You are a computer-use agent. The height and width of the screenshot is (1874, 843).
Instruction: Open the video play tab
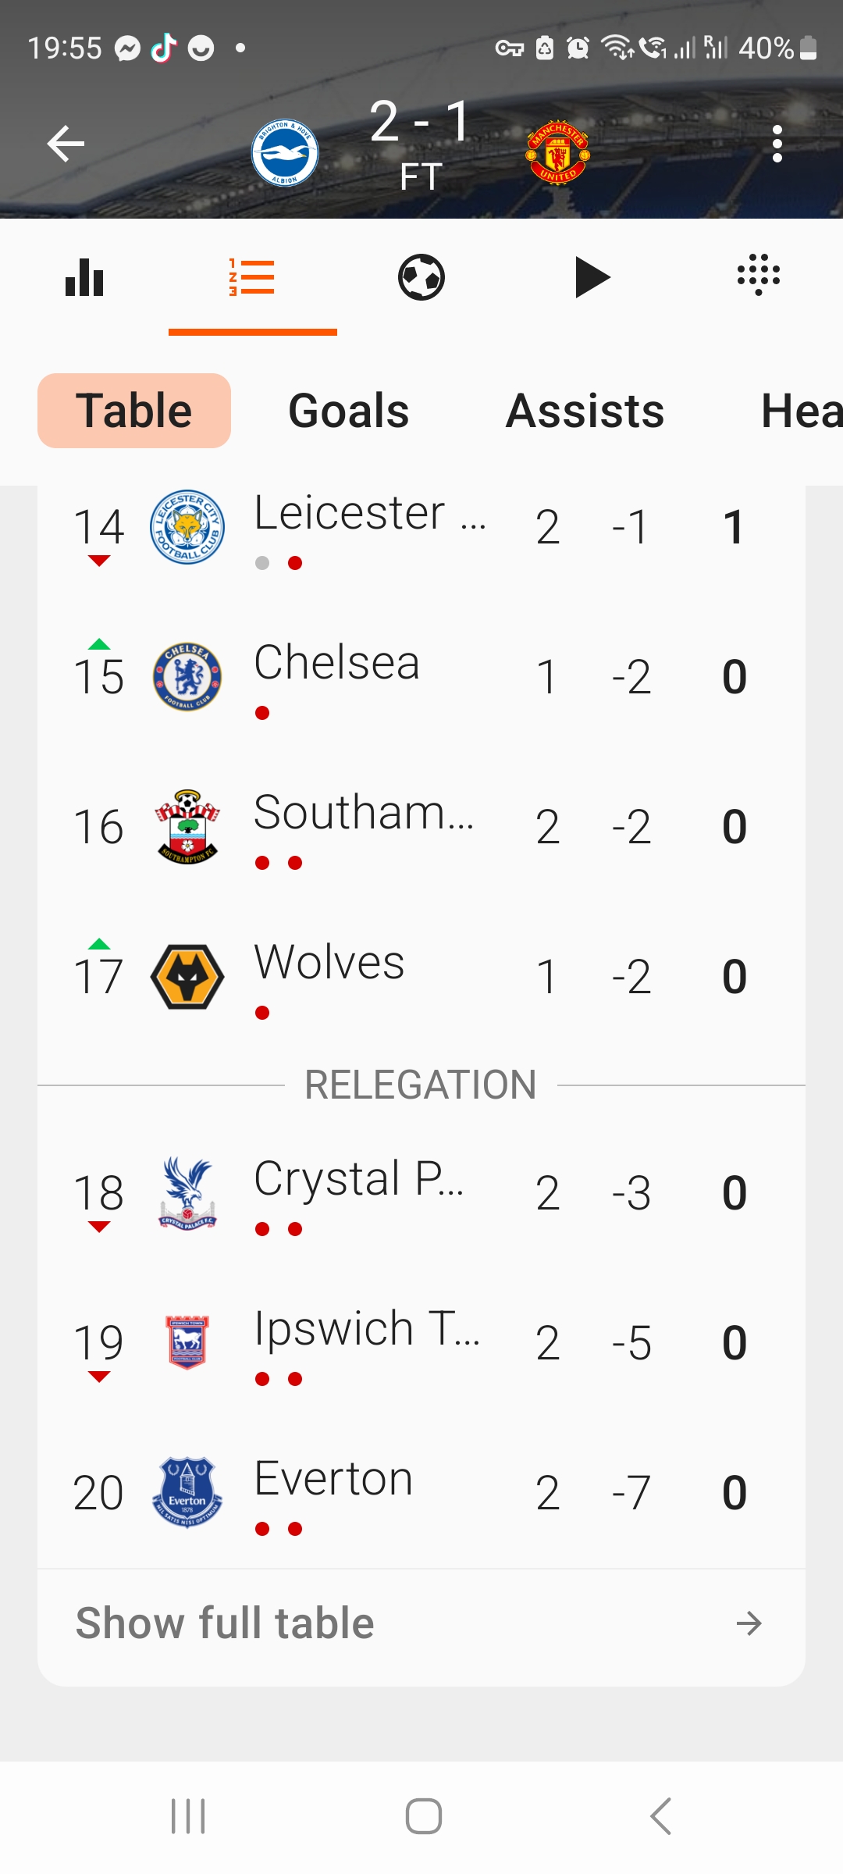[x=592, y=277]
